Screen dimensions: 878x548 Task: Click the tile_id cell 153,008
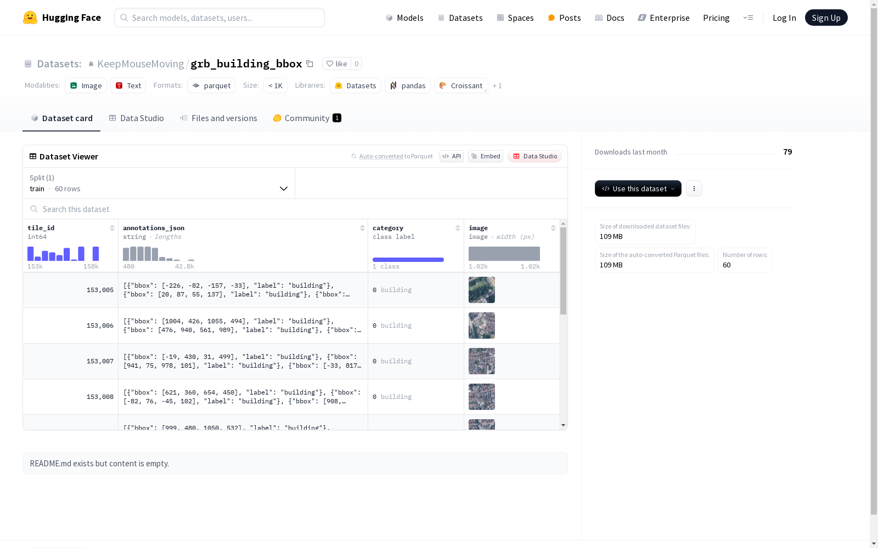pyautogui.click(x=71, y=397)
